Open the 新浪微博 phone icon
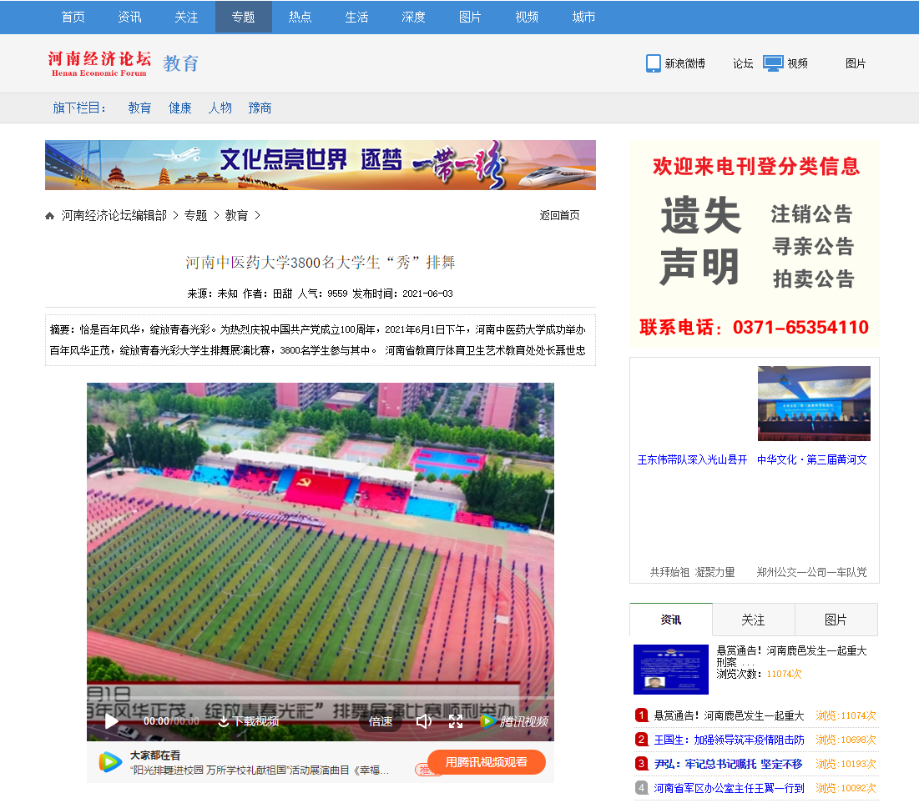The width and height of the screenshot is (919, 803). [654, 63]
